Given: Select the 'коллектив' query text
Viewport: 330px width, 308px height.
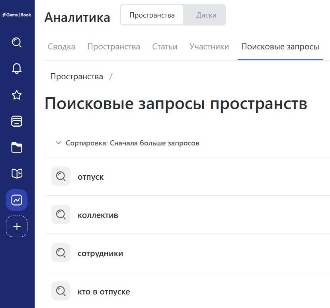Looking at the screenshot, I should coord(98,215).
